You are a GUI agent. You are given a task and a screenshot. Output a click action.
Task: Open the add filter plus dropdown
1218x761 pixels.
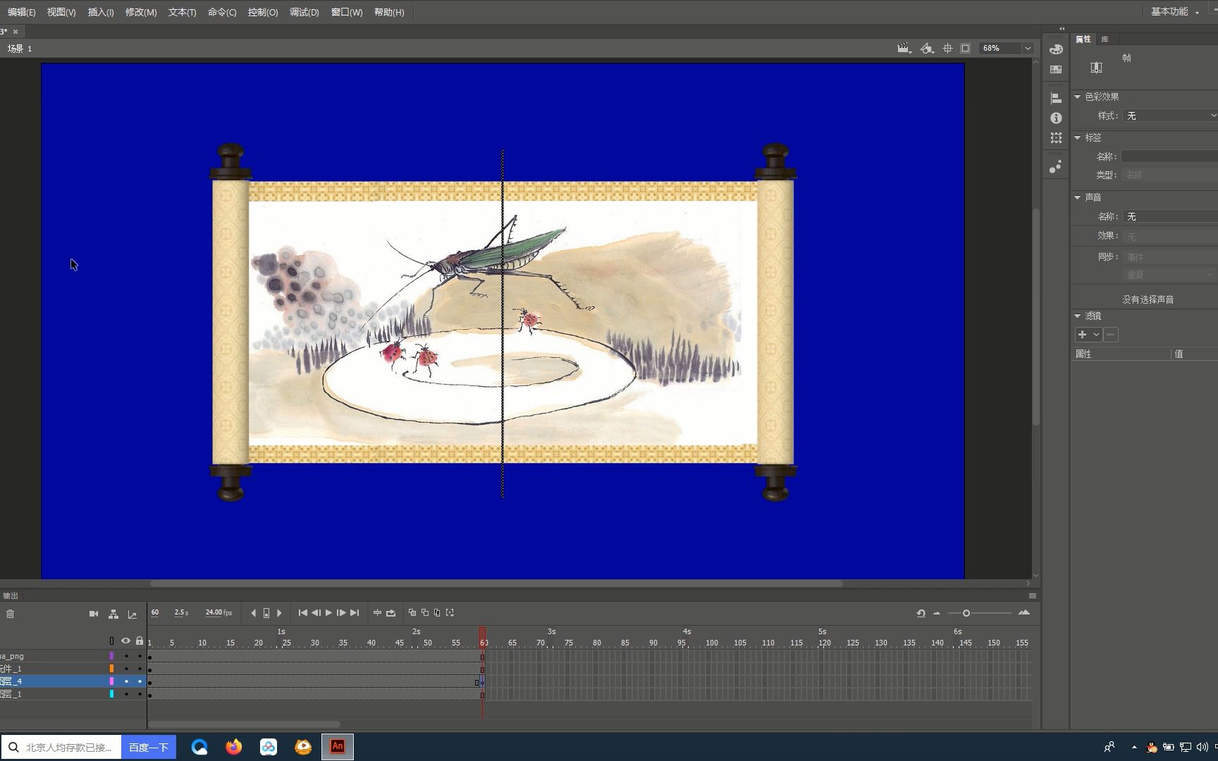click(1088, 335)
